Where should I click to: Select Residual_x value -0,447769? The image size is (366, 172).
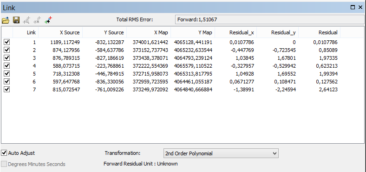click(x=242, y=50)
